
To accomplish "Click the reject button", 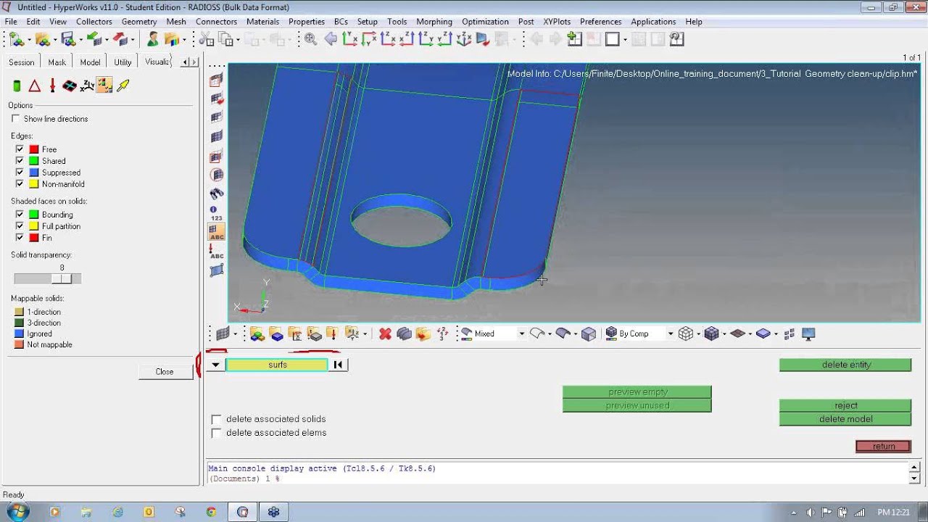I will (x=845, y=405).
